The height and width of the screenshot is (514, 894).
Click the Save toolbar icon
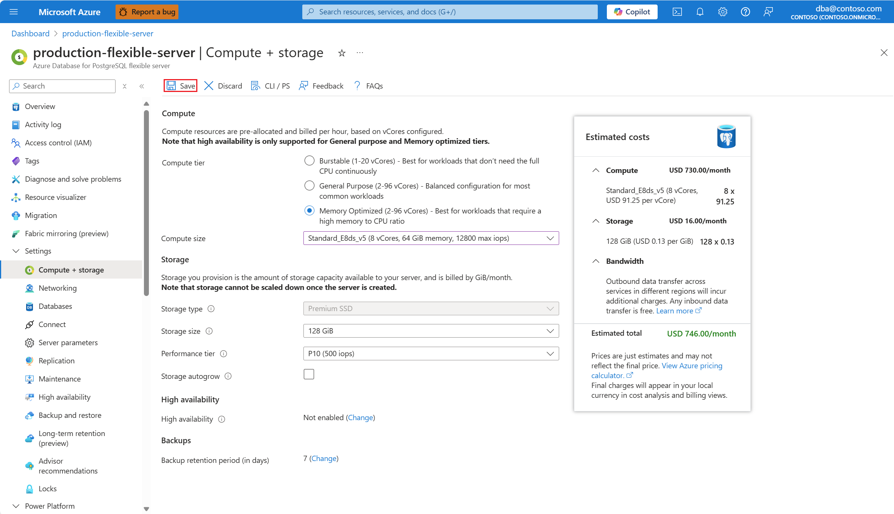(x=172, y=86)
